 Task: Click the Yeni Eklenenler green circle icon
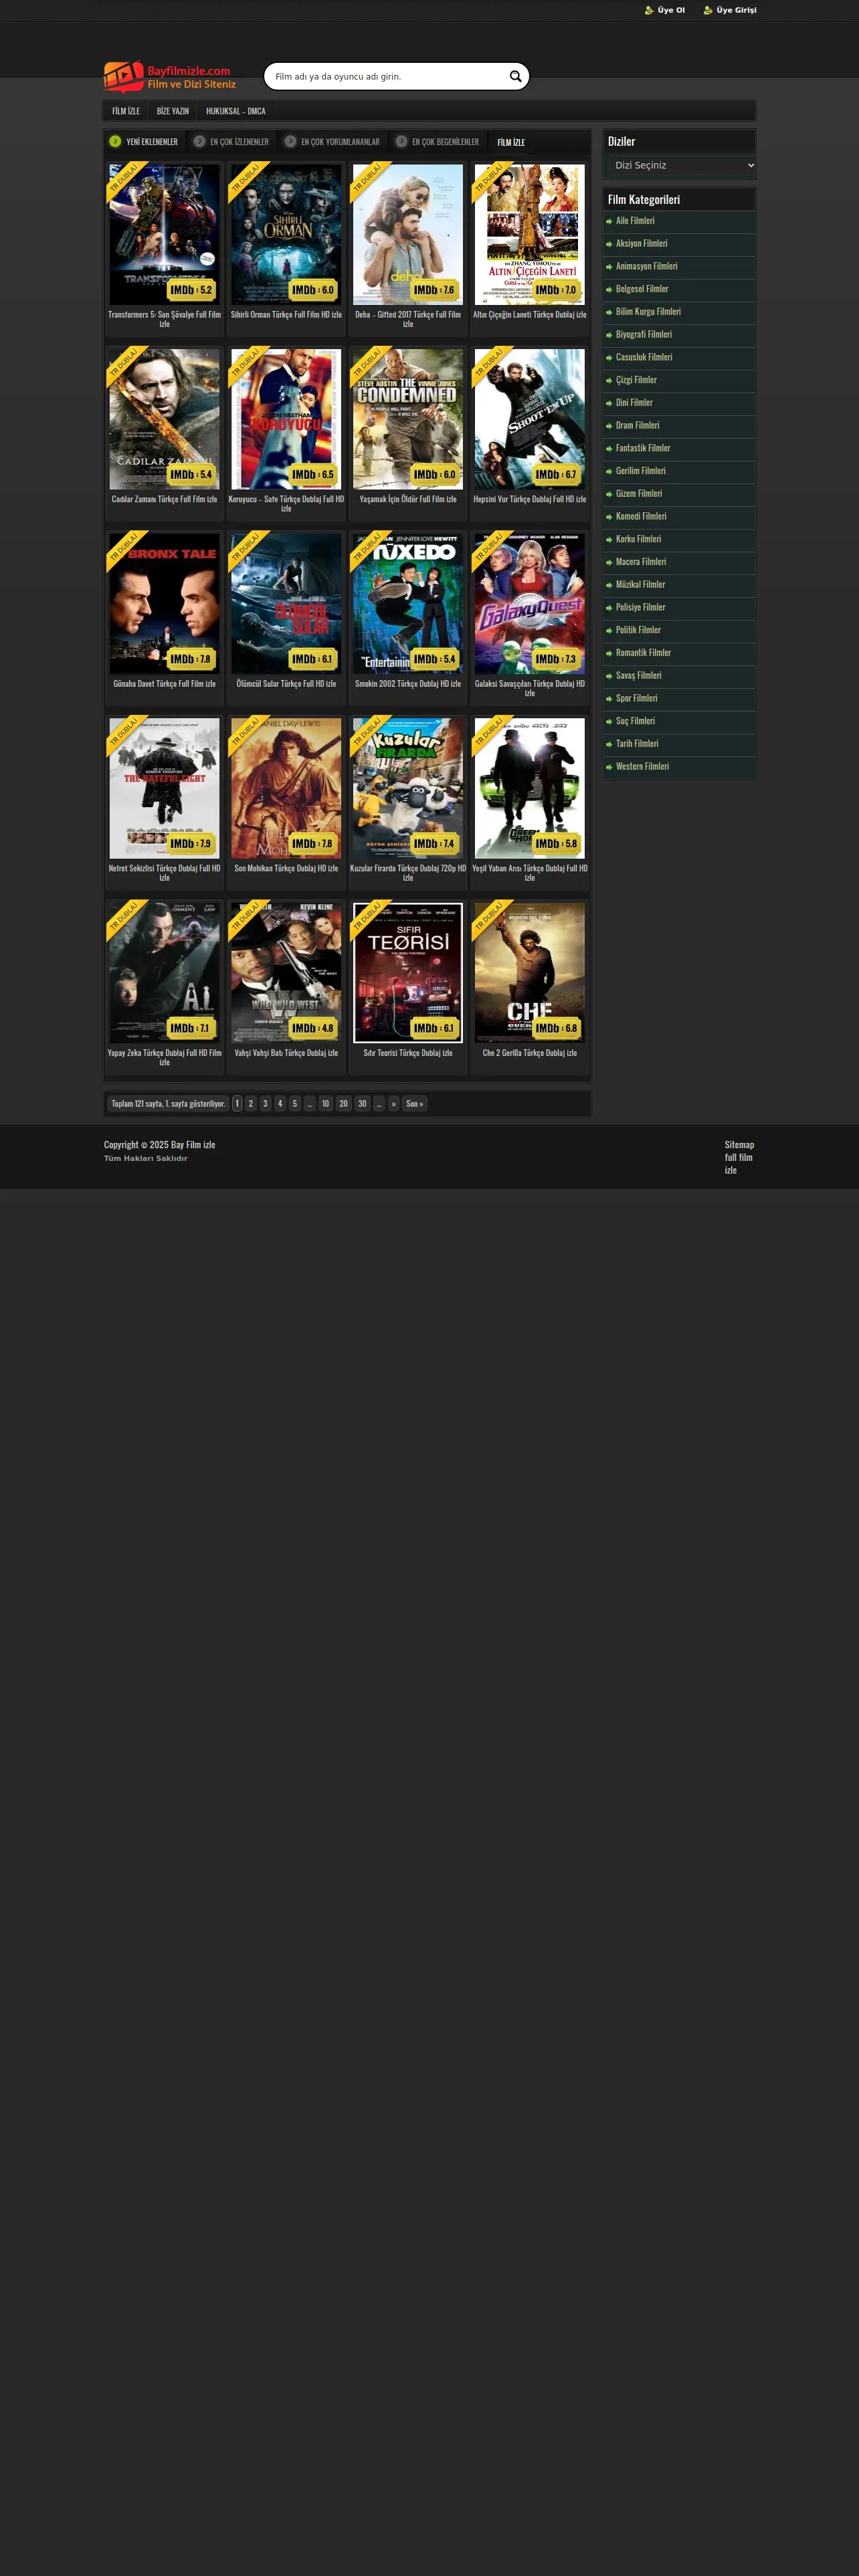pyautogui.click(x=115, y=141)
